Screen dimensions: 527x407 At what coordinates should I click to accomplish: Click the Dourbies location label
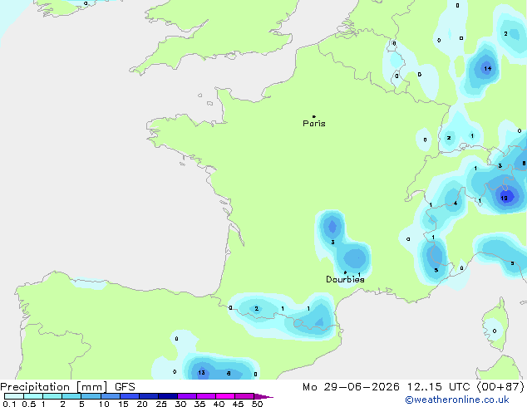pyautogui.click(x=345, y=279)
